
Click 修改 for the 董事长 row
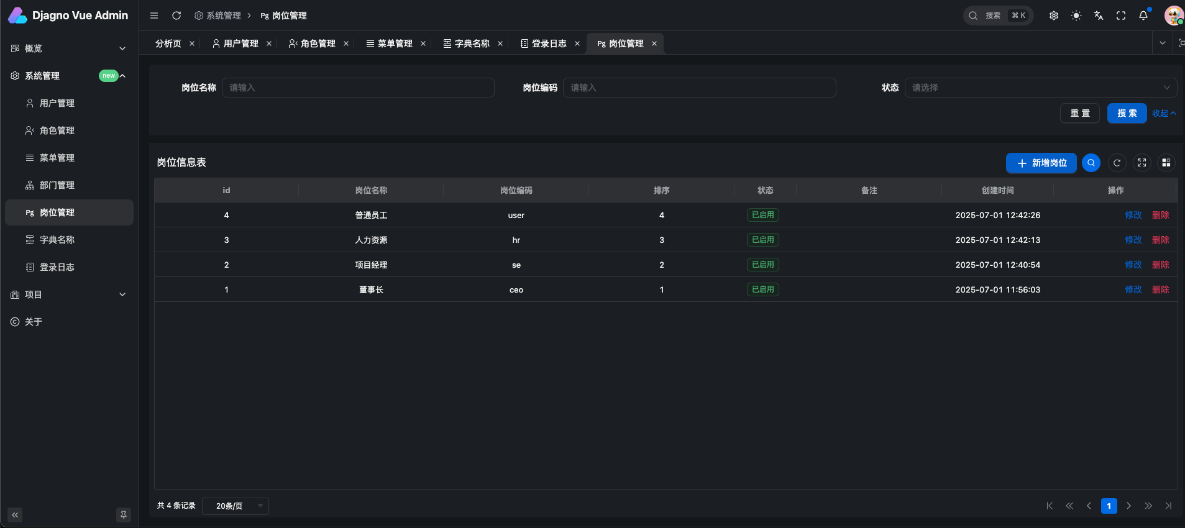[1133, 289]
